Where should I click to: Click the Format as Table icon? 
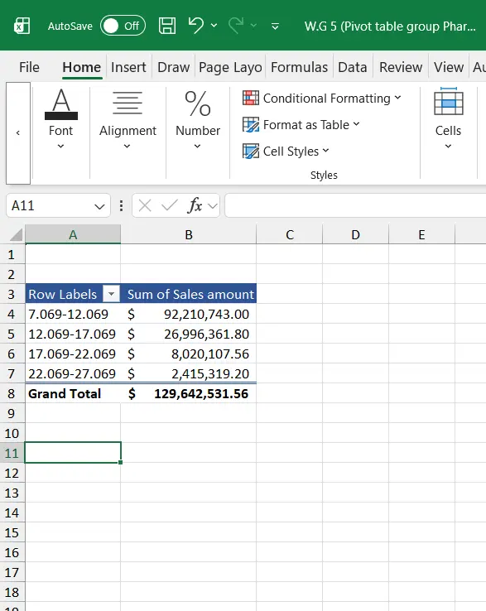[251, 125]
